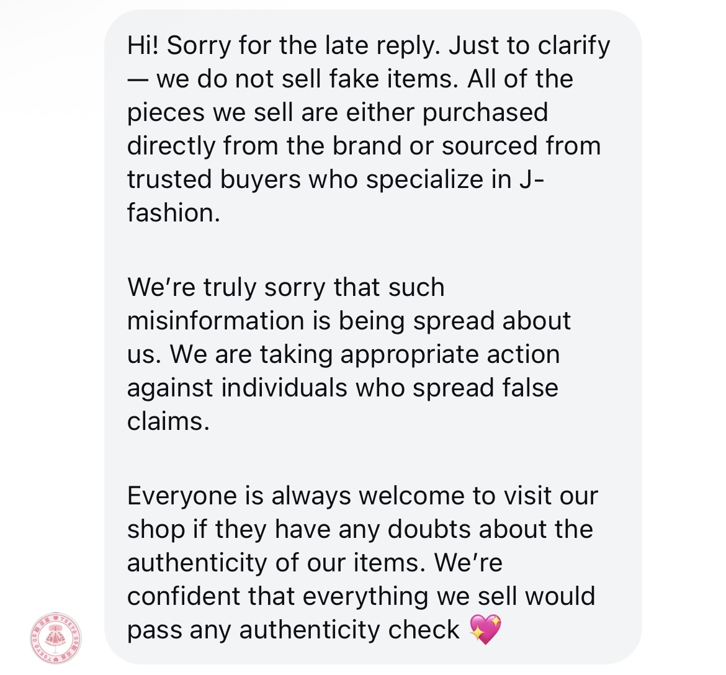Select the phrase 'trusted buyers' in message
This screenshot has height=675, width=726.
click(x=214, y=179)
